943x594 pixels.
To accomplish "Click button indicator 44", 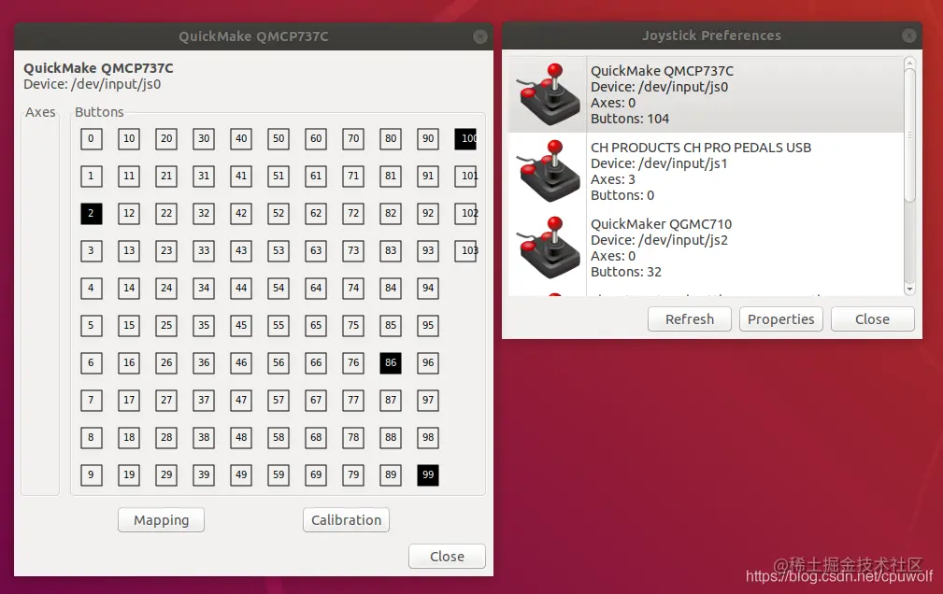I will click(241, 288).
